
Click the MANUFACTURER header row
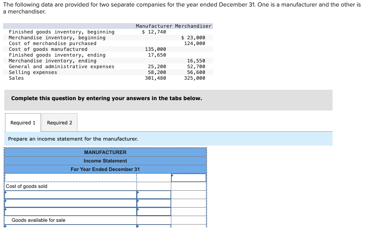tap(105, 152)
